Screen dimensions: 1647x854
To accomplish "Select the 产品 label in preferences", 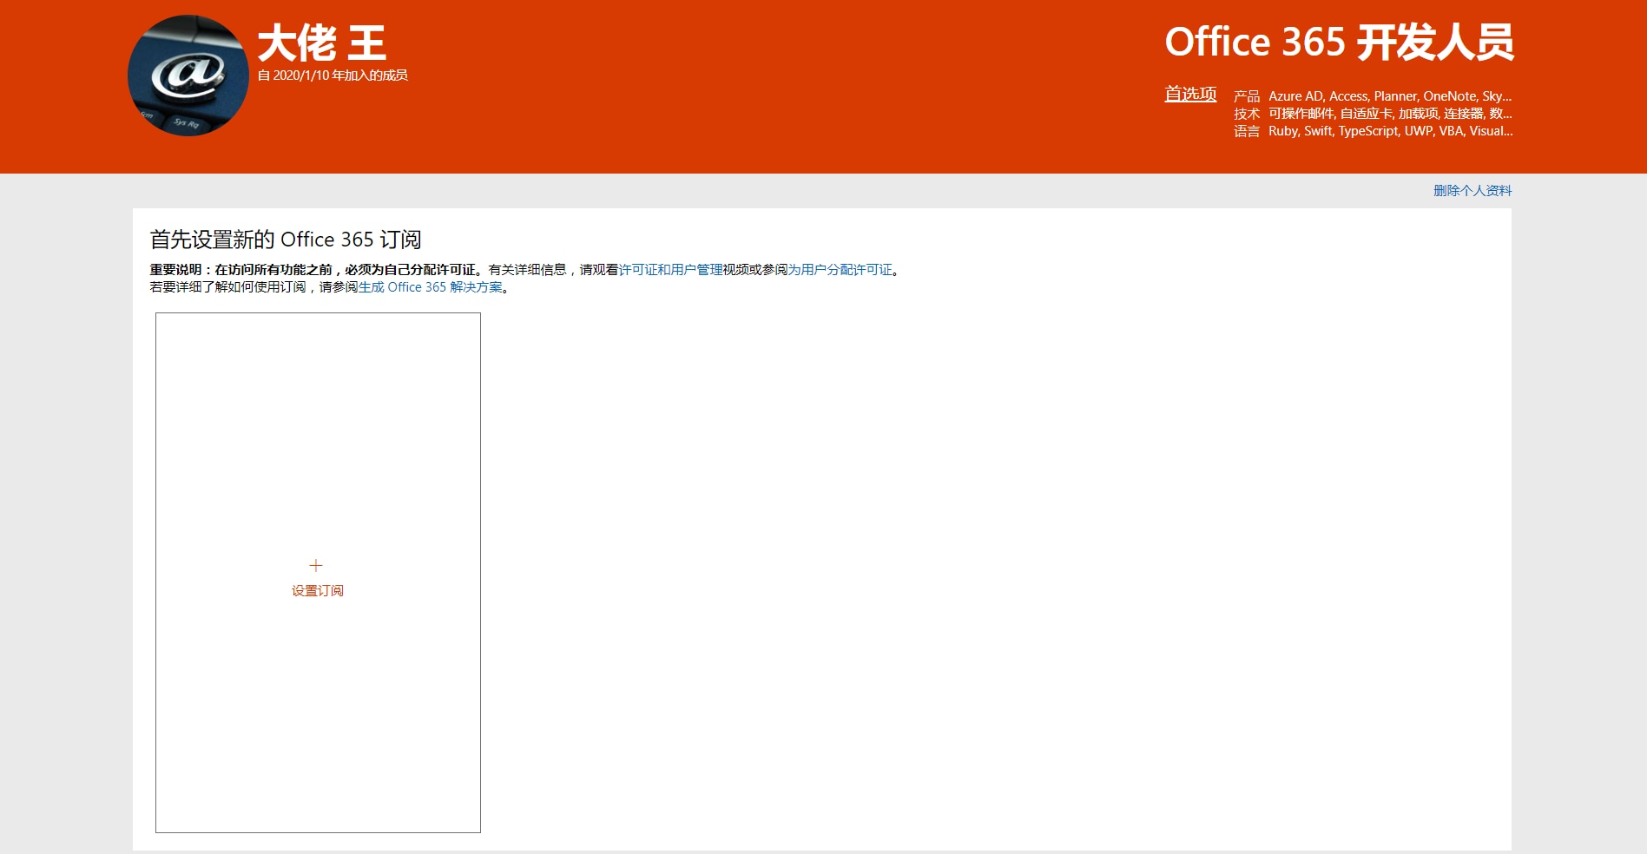I will [x=1247, y=96].
